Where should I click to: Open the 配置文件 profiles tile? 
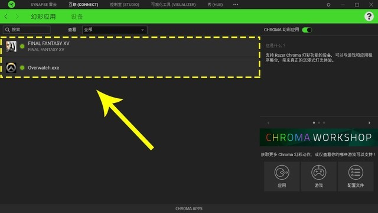356,176
